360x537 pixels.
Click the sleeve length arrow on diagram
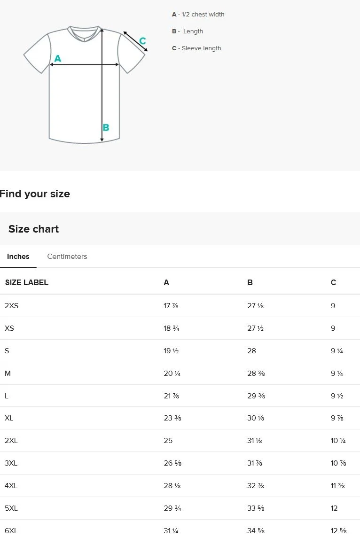(x=135, y=41)
